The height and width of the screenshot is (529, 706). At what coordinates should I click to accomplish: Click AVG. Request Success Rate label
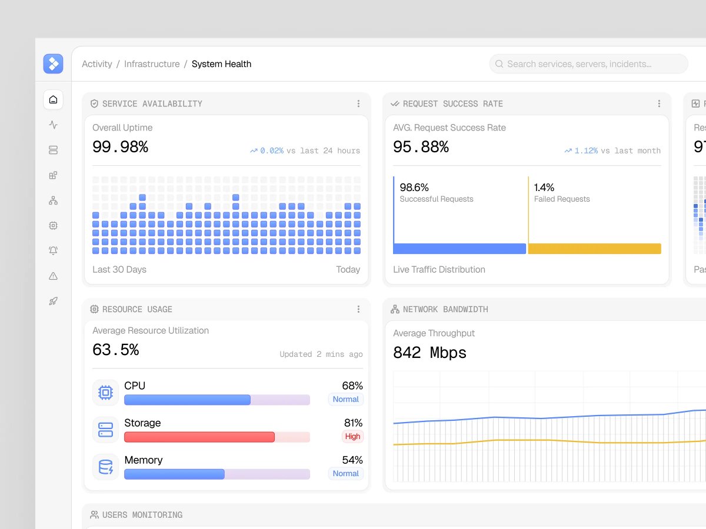pyautogui.click(x=449, y=128)
